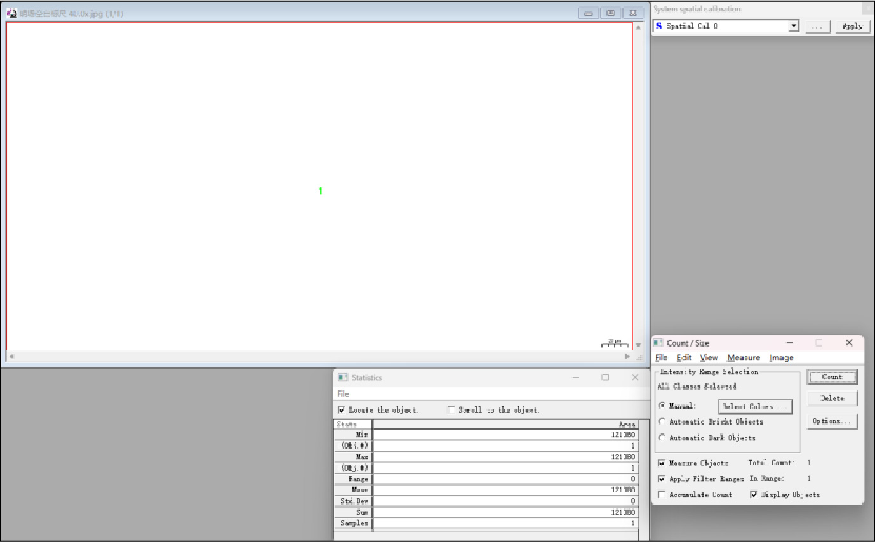
Task: Choose the Automatic Dark Objects option
Action: tap(662, 438)
